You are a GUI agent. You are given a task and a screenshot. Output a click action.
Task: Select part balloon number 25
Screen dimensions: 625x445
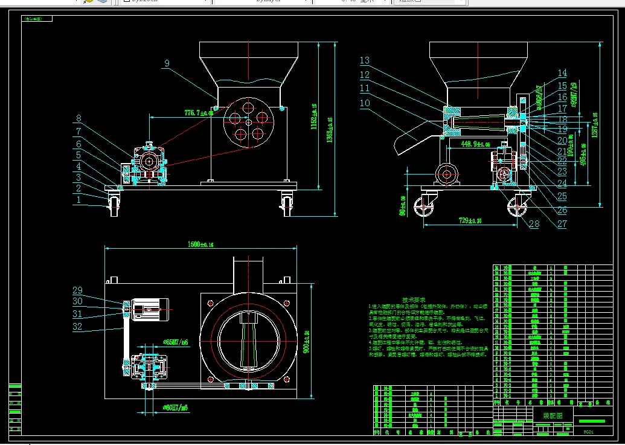tap(562, 196)
